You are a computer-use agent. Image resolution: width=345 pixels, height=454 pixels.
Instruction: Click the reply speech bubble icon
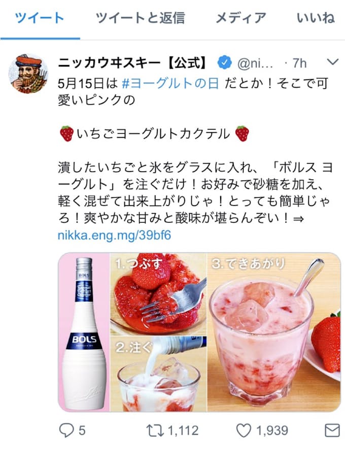(x=67, y=431)
